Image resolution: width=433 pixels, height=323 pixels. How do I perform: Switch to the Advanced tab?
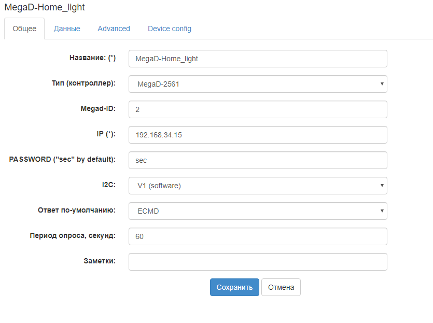coord(114,29)
